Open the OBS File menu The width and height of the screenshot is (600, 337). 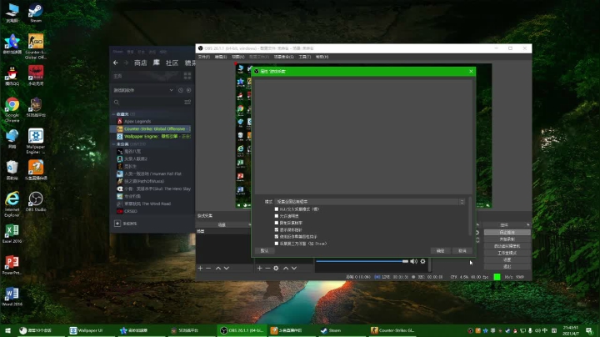coord(204,57)
